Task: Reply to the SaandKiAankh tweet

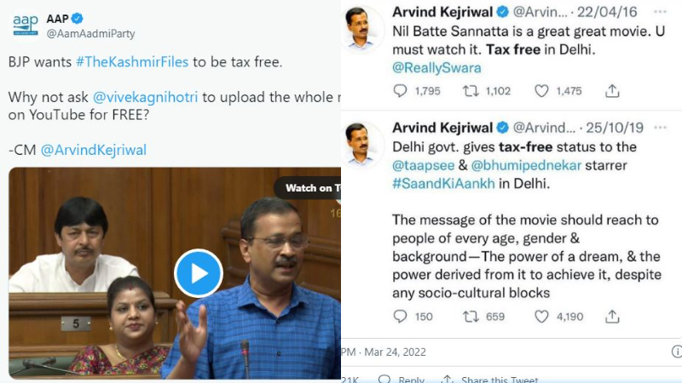Action: coord(400,316)
